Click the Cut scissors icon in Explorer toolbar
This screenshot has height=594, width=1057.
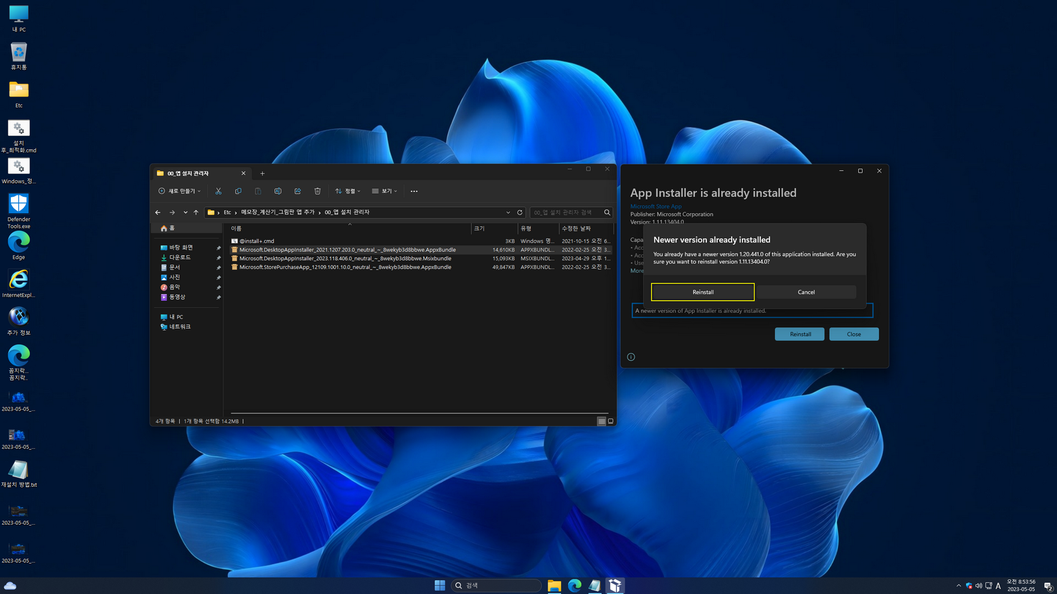[219, 191]
